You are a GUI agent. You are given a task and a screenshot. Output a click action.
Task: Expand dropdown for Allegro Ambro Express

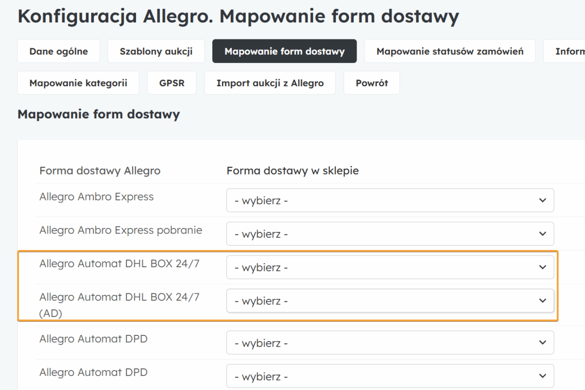pyautogui.click(x=390, y=200)
